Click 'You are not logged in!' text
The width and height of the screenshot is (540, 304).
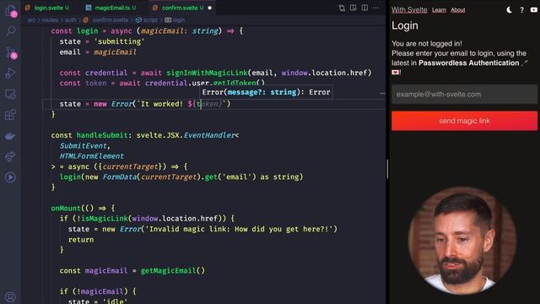click(427, 44)
